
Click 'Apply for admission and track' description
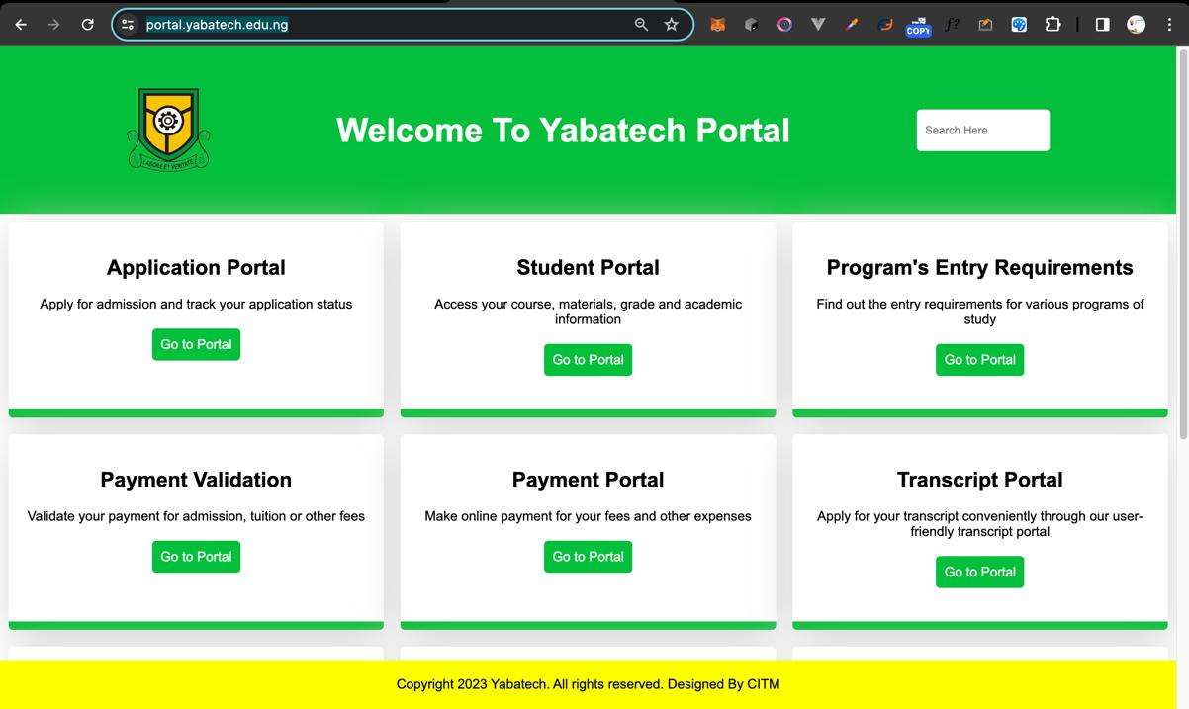196,305
